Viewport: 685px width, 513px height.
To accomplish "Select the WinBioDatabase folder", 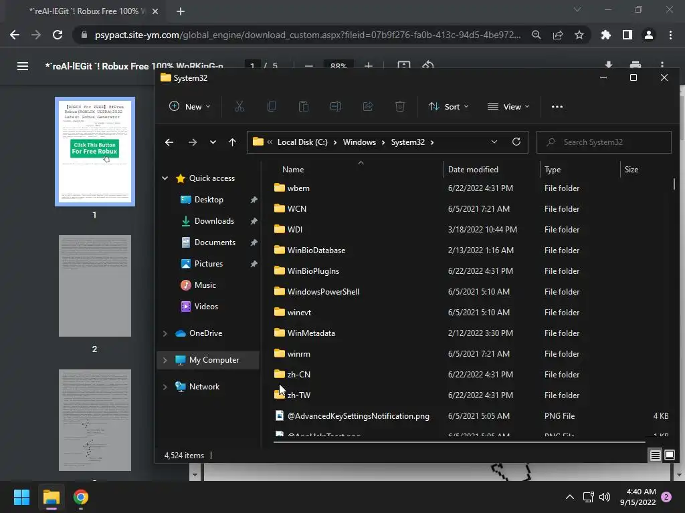I will pyautogui.click(x=316, y=250).
